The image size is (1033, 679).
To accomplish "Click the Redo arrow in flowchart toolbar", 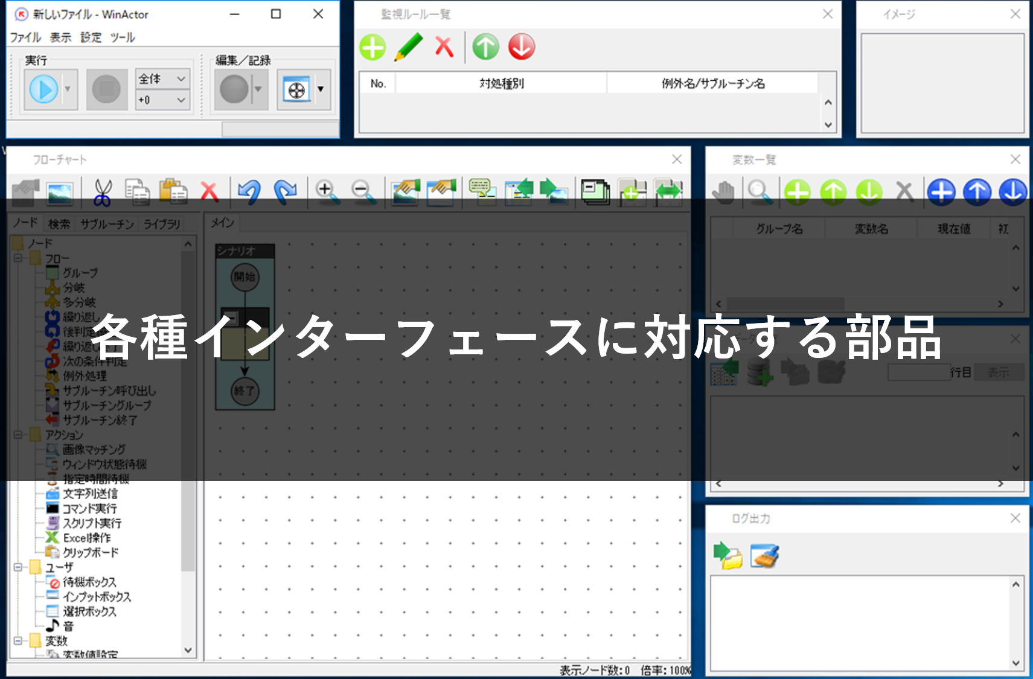I will coord(285,192).
